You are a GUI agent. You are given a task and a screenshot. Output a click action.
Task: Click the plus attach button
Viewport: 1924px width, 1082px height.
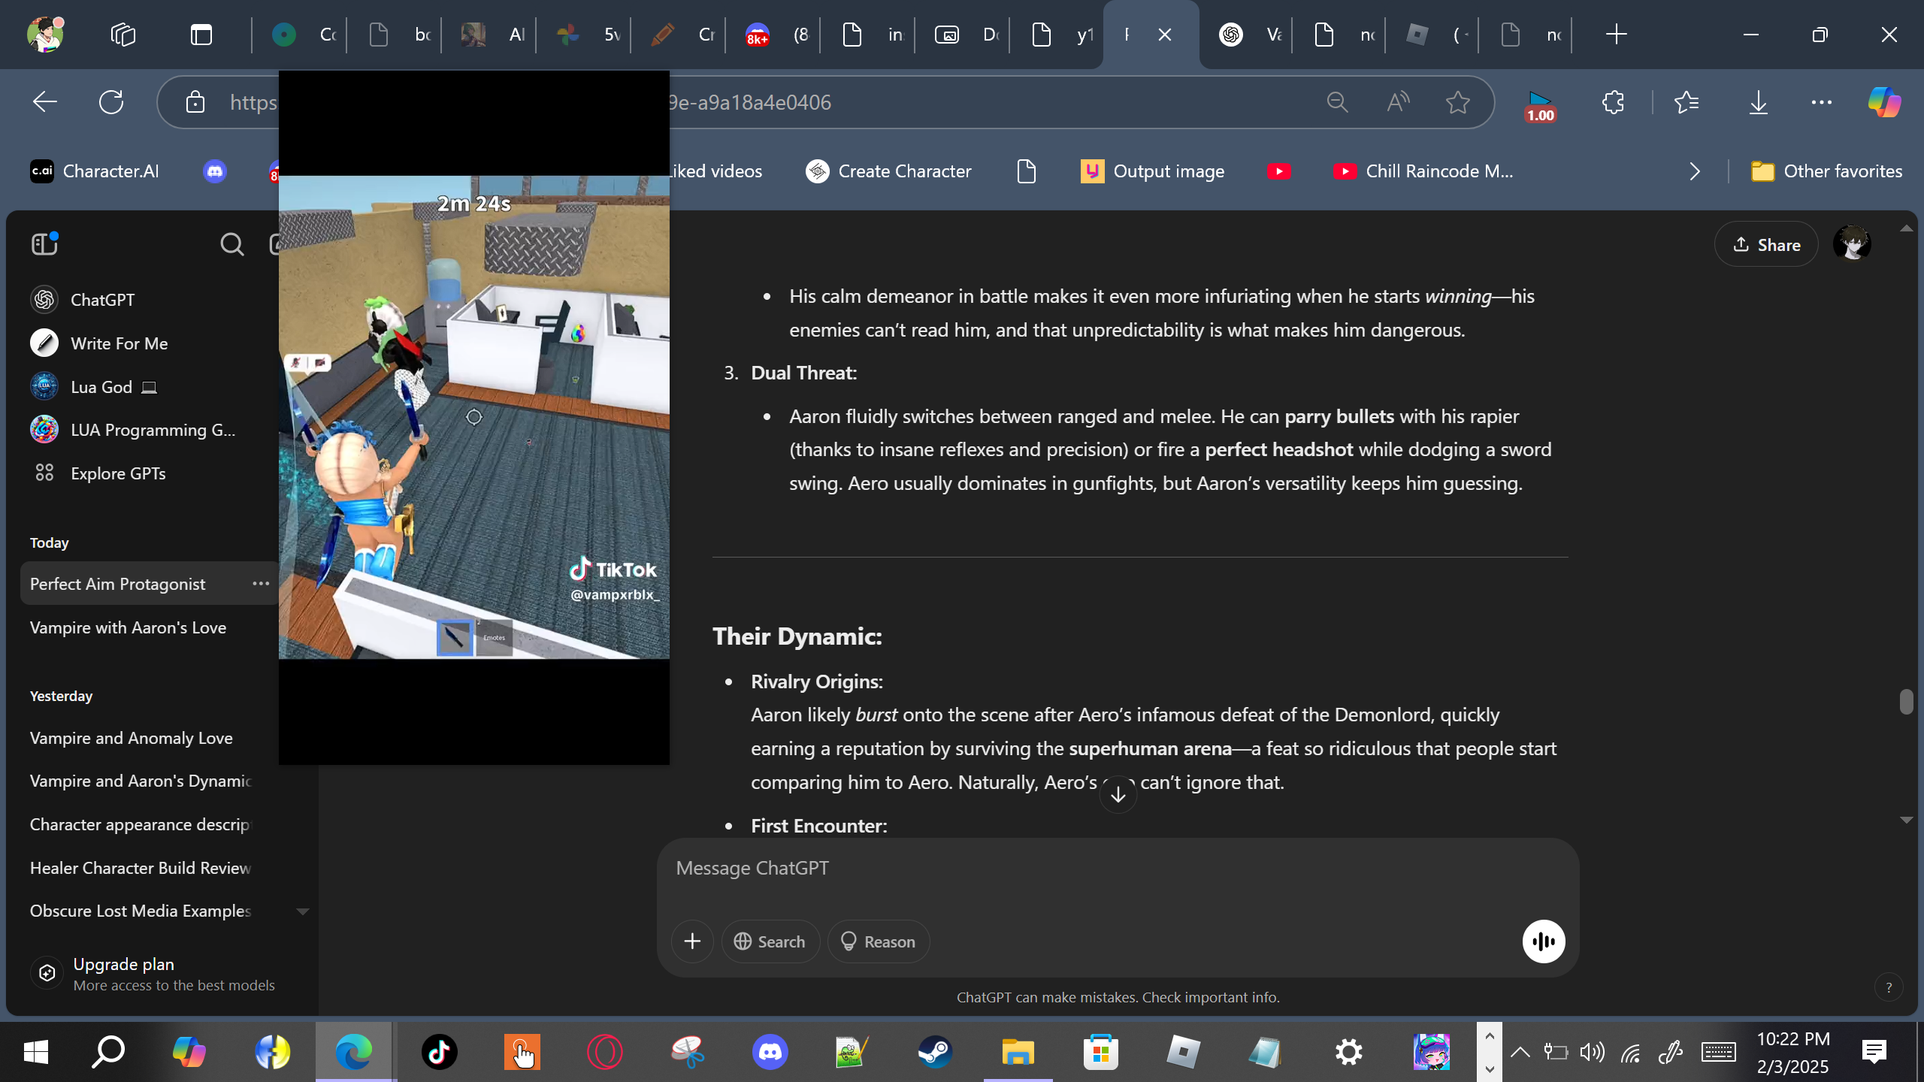[x=692, y=941]
